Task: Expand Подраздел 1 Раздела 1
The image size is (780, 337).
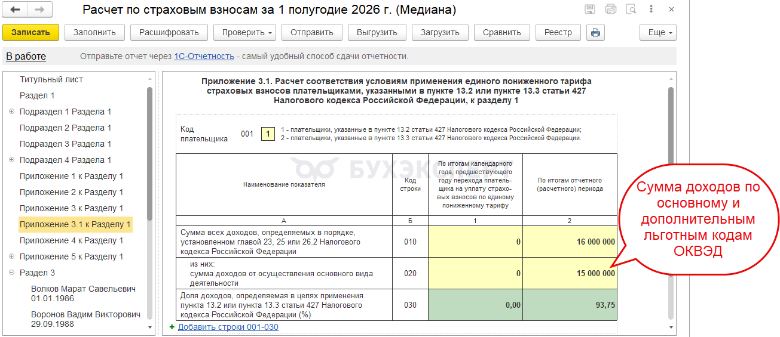Action: pyautogui.click(x=12, y=112)
